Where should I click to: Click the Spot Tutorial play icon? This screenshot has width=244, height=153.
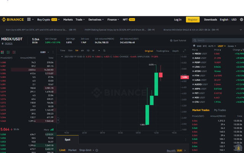point(171,41)
